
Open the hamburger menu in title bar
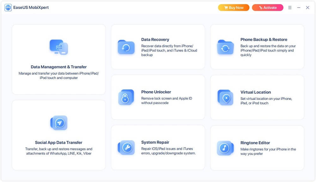tap(290, 8)
